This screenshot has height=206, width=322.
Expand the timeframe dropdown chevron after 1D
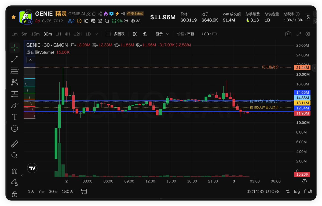click(96, 34)
